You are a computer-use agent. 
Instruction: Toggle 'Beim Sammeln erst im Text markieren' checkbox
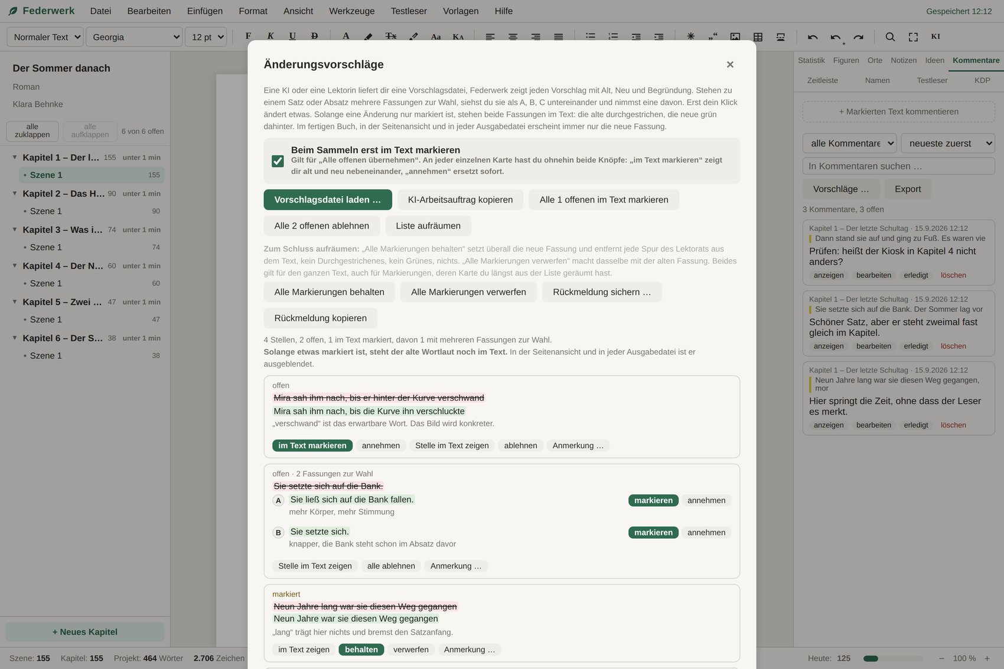tap(278, 161)
